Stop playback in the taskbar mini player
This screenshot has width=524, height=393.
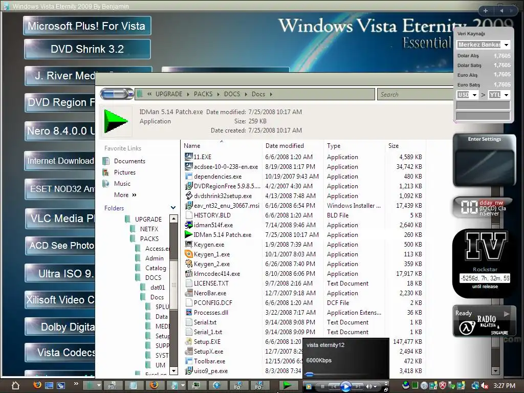(322, 387)
